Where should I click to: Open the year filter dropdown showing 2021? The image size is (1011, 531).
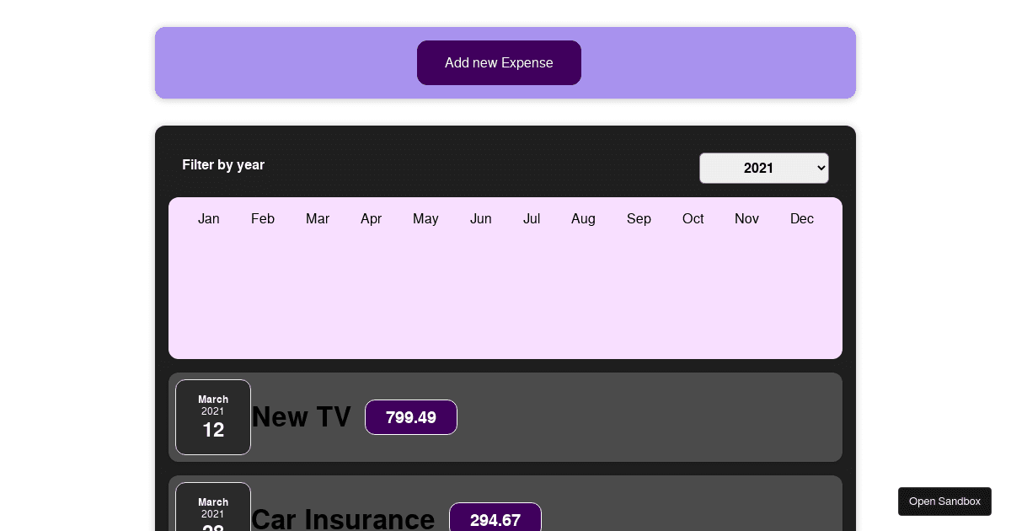pyautogui.click(x=764, y=168)
